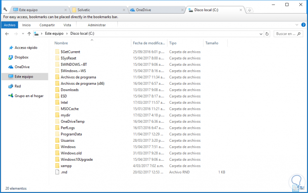Viewport: 308px width, 193px height.
Task: Open the recent locations dropdown arrow
Action: (23, 34)
